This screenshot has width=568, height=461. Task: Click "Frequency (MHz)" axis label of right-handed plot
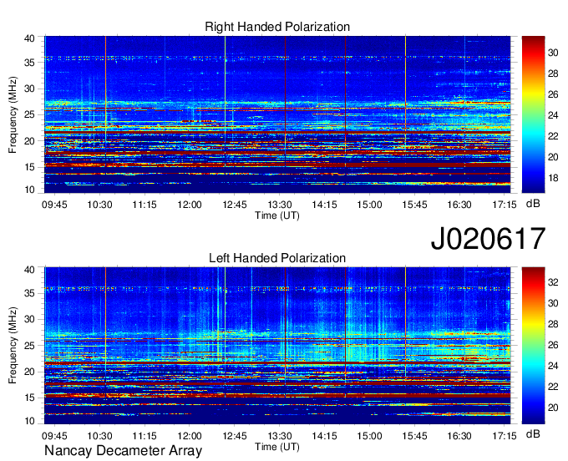pos(13,114)
